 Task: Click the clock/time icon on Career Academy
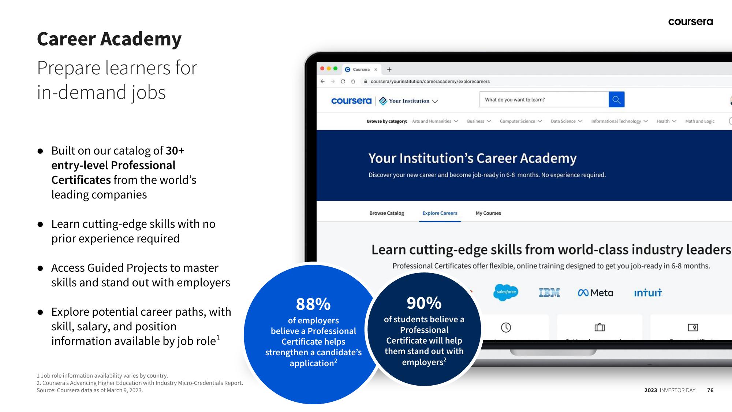(505, 327)
